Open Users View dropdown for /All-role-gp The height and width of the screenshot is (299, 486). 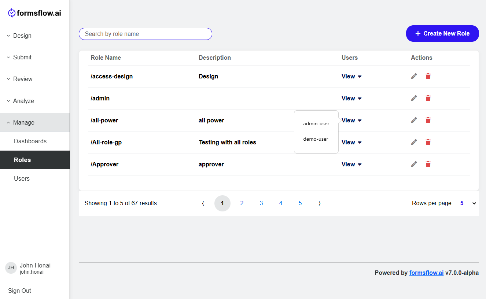click(351, 142)
